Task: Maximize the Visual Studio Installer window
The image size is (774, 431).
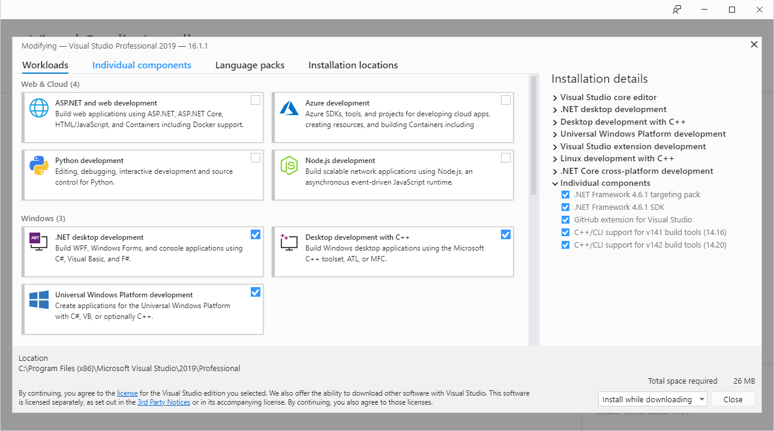Action: 732,10
